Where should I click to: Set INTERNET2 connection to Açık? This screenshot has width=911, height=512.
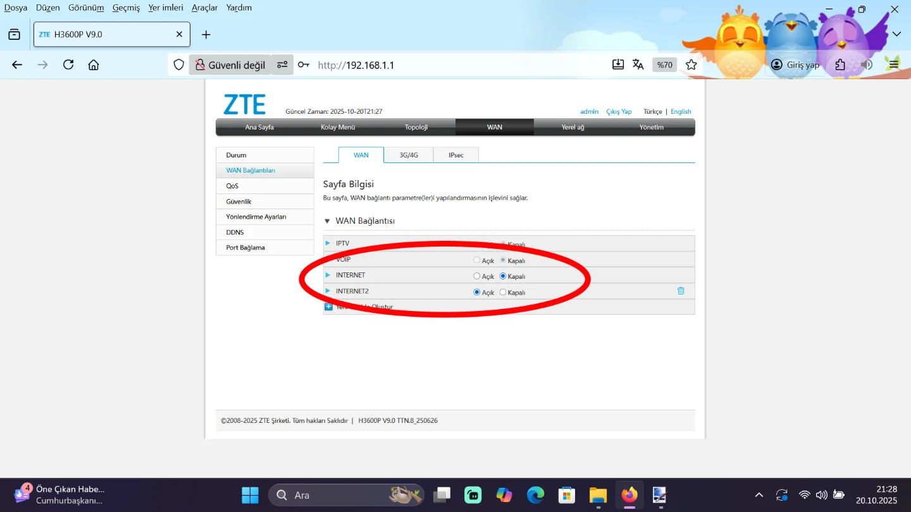pos(477,292)
